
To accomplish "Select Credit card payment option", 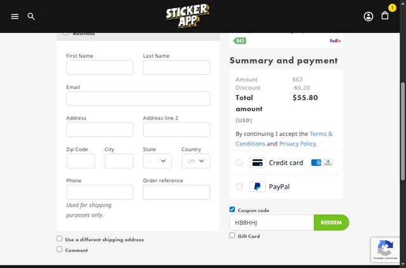I will [x=239, y=163].
